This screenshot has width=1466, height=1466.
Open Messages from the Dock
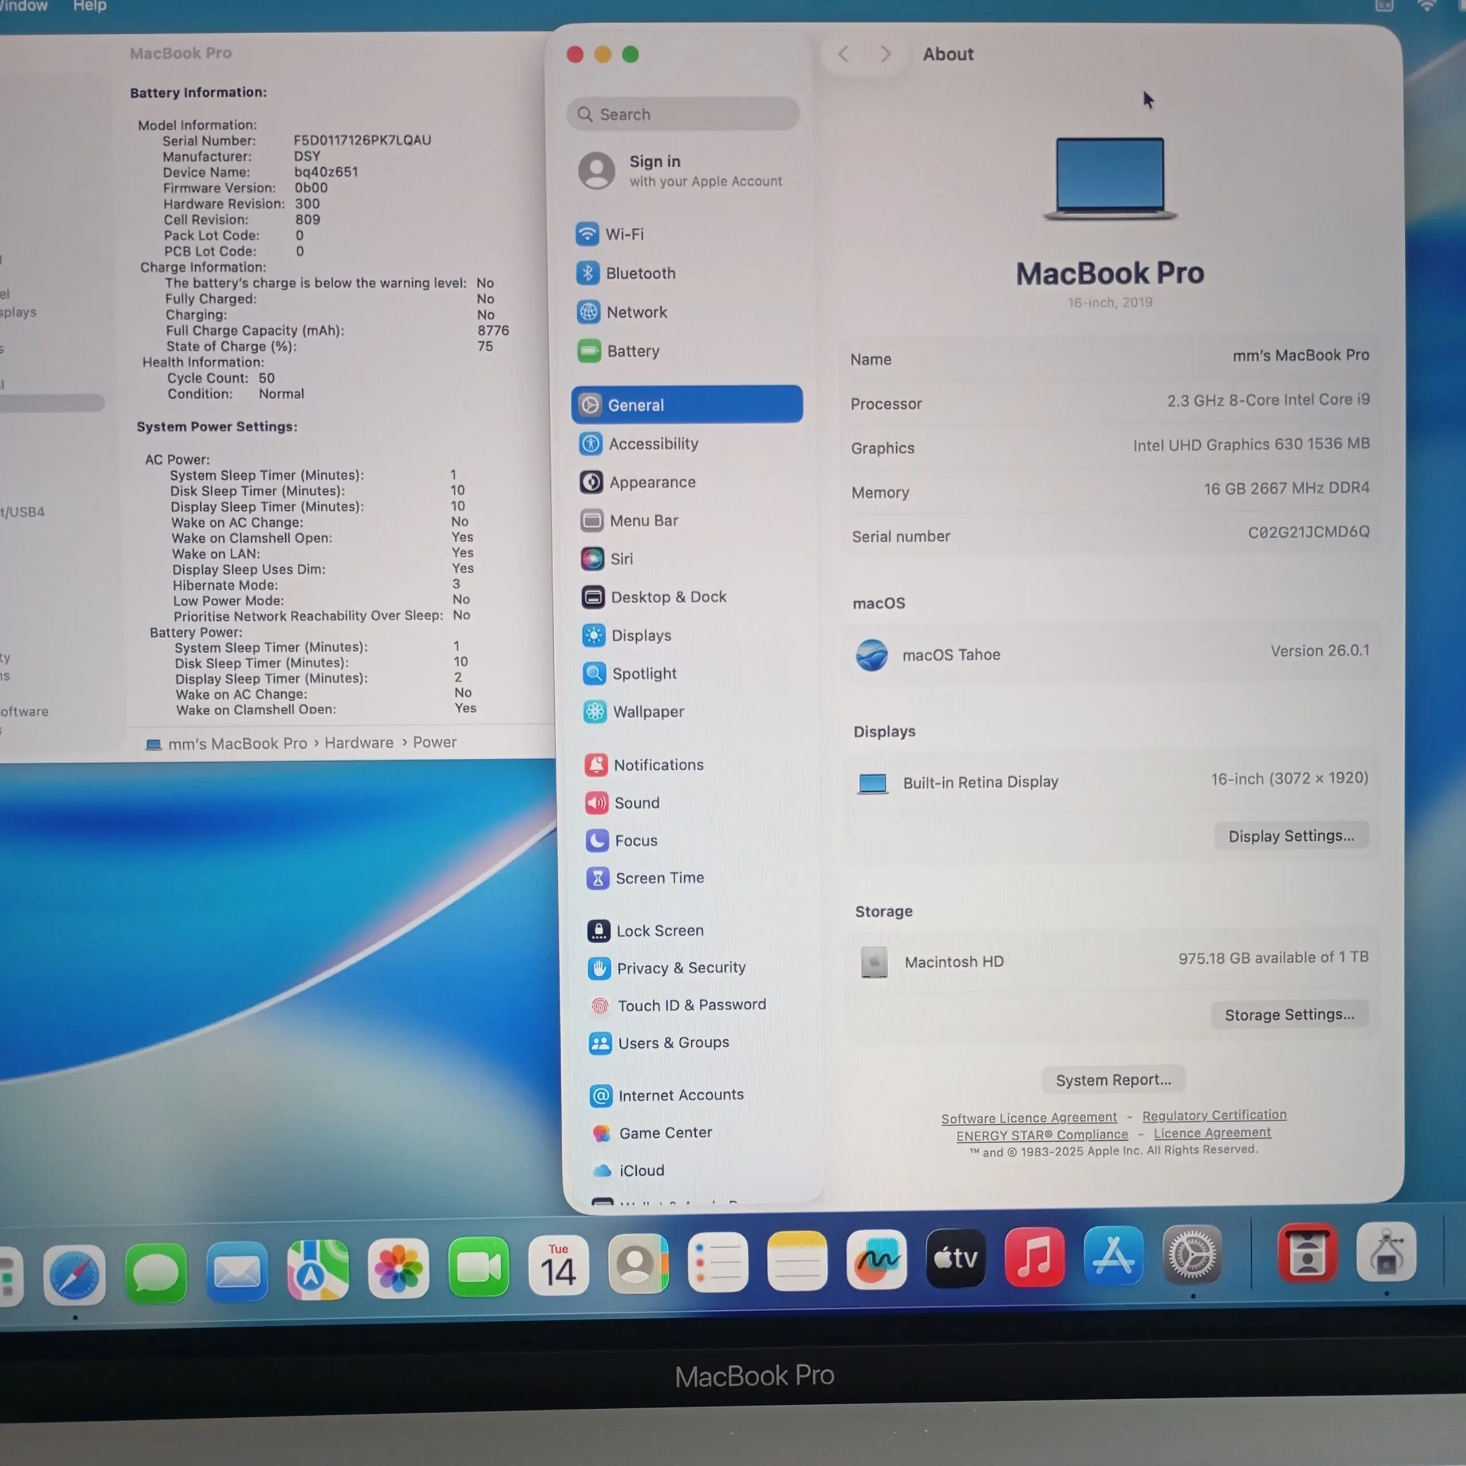[156, 1273]
